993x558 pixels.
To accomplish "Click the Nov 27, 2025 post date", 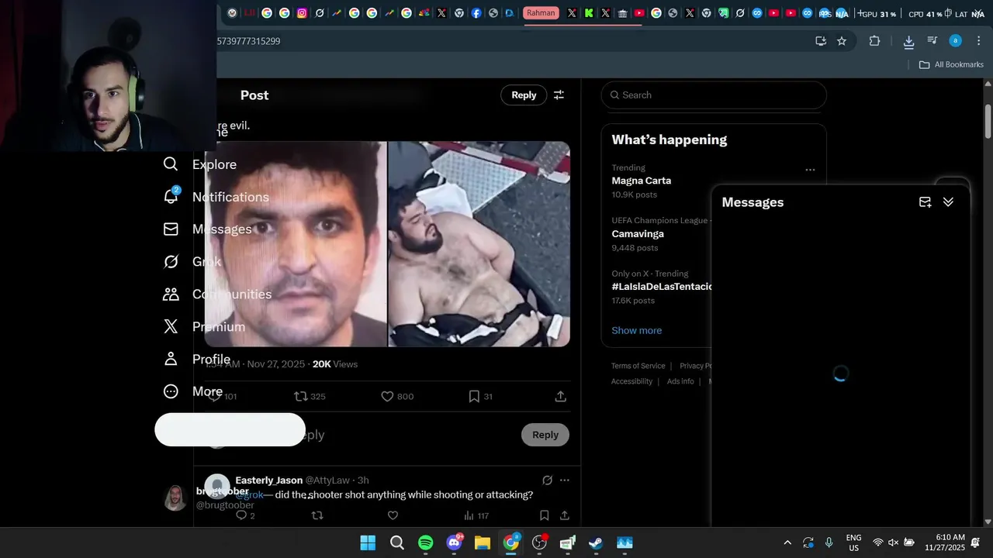I will click(x=277, y=364).
